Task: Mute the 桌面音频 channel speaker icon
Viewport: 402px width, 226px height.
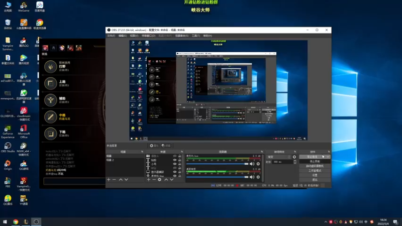Action: click(x=252, y=177)
